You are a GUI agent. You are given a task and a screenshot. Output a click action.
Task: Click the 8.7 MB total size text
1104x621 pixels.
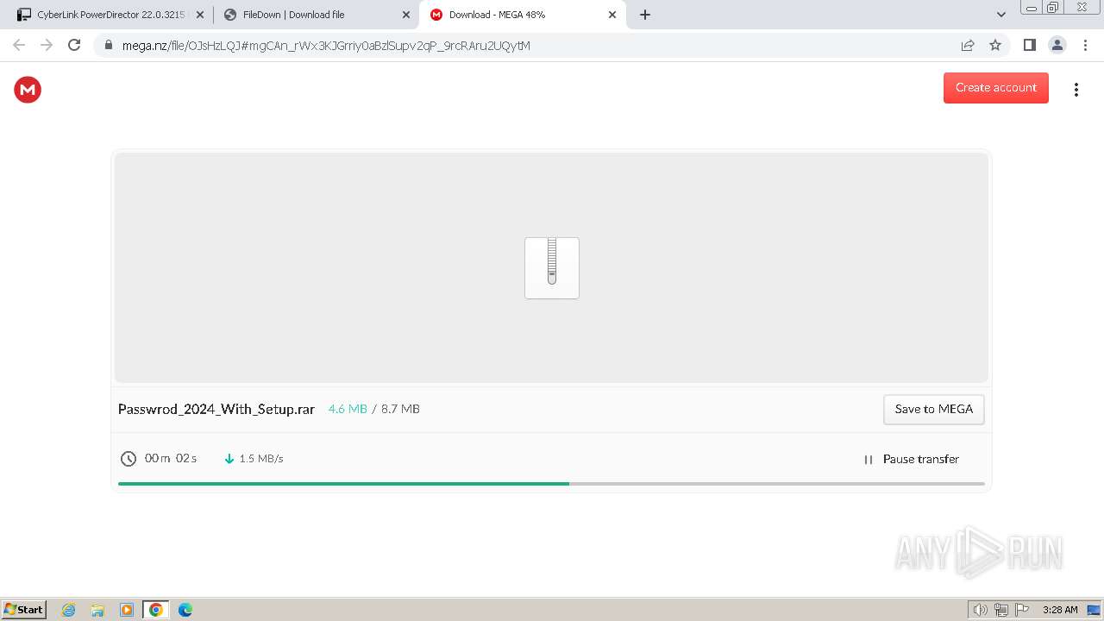(400, 409)
